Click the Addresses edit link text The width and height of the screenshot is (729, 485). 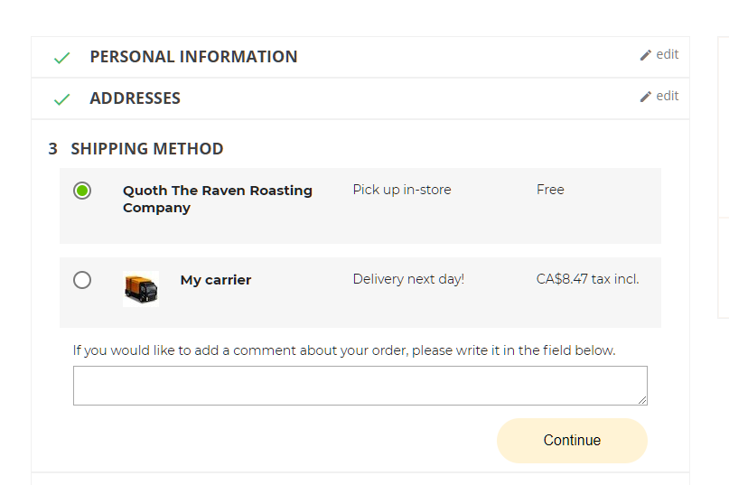tap(668, 96)
